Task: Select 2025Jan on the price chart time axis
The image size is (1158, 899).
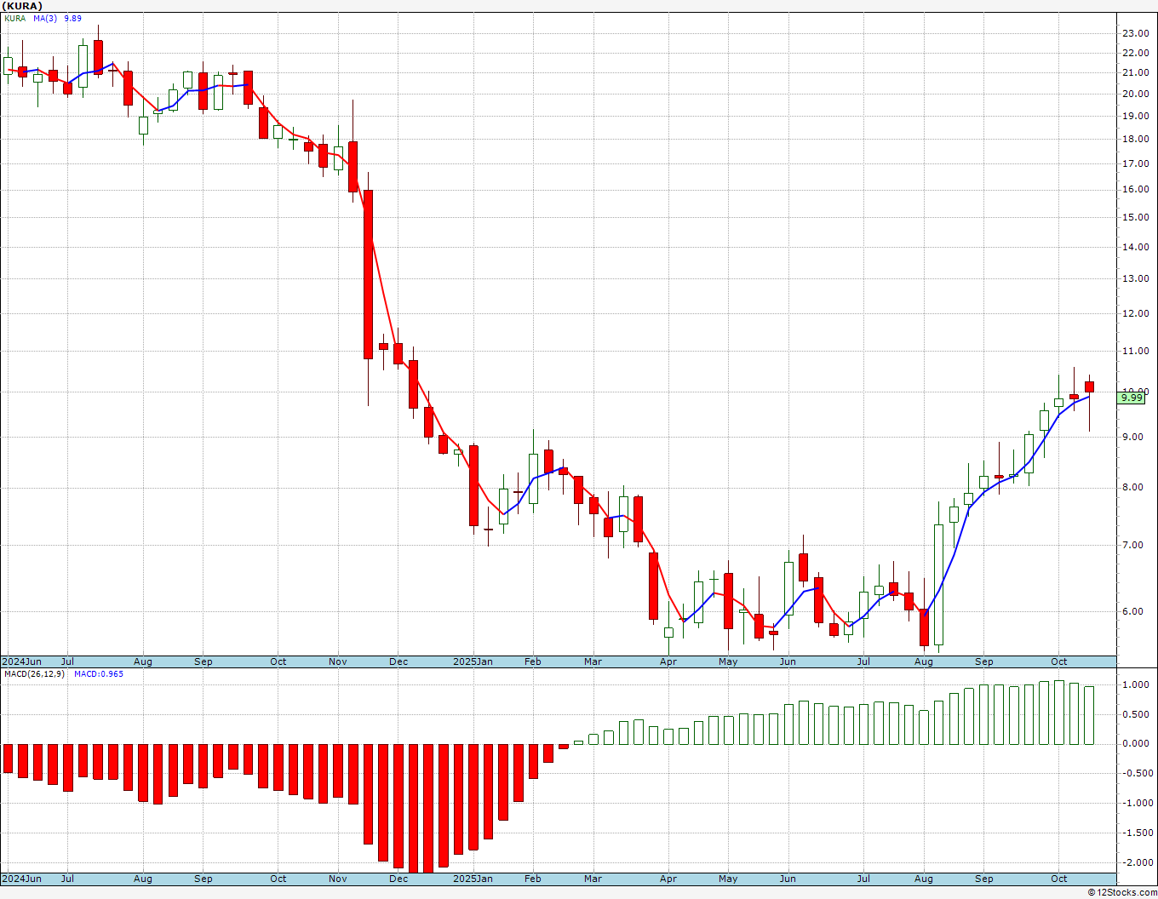Action: pos(473,661)
